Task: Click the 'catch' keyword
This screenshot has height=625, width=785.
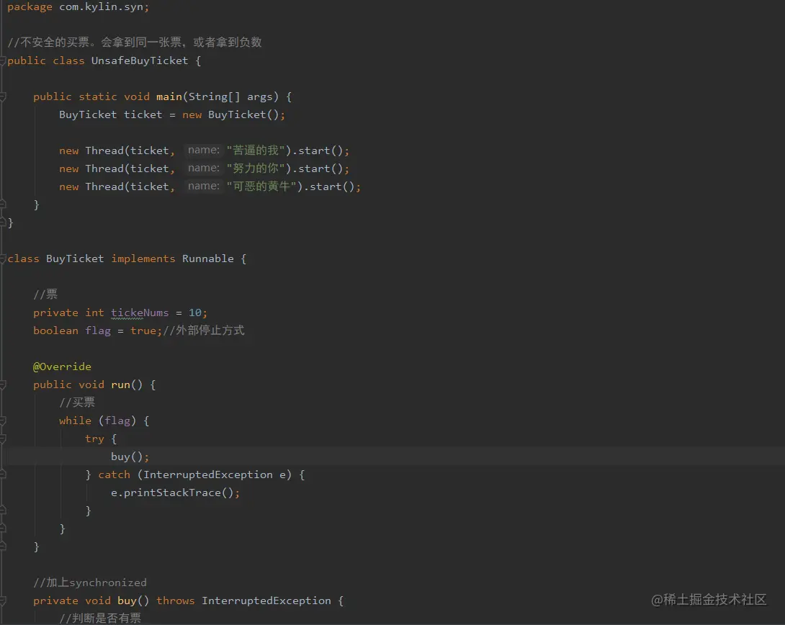Action: 114,475
